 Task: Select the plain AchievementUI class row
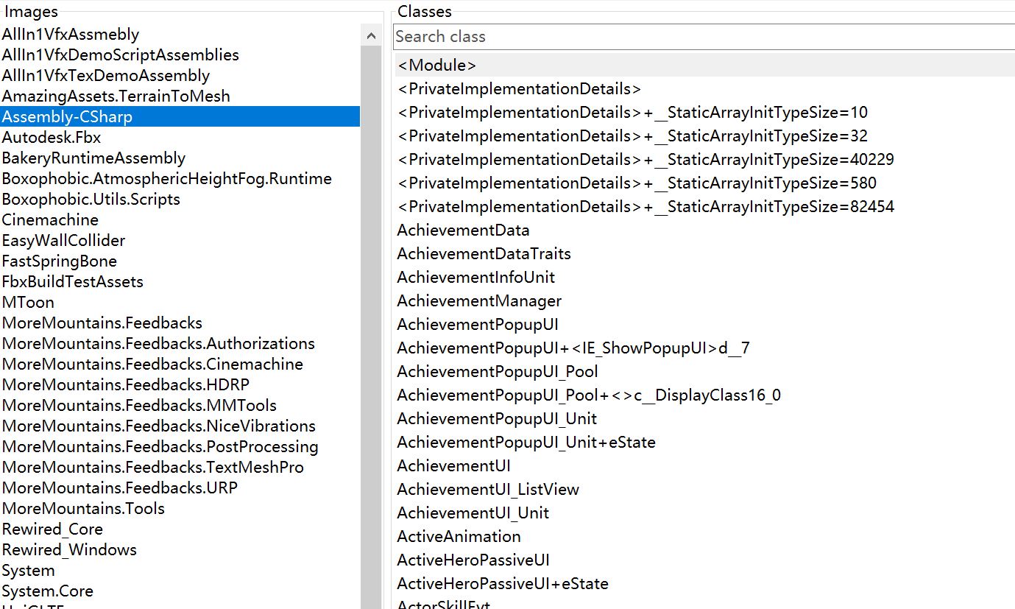tap(705, 465)
